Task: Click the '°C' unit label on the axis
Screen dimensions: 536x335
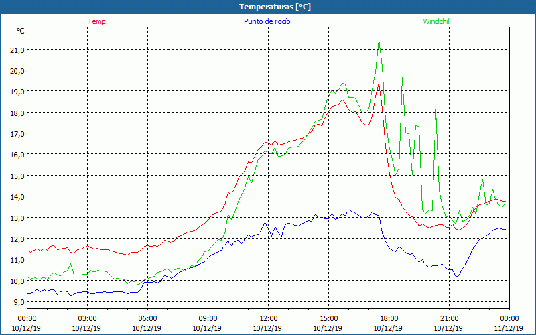Action: click(21, 31)
